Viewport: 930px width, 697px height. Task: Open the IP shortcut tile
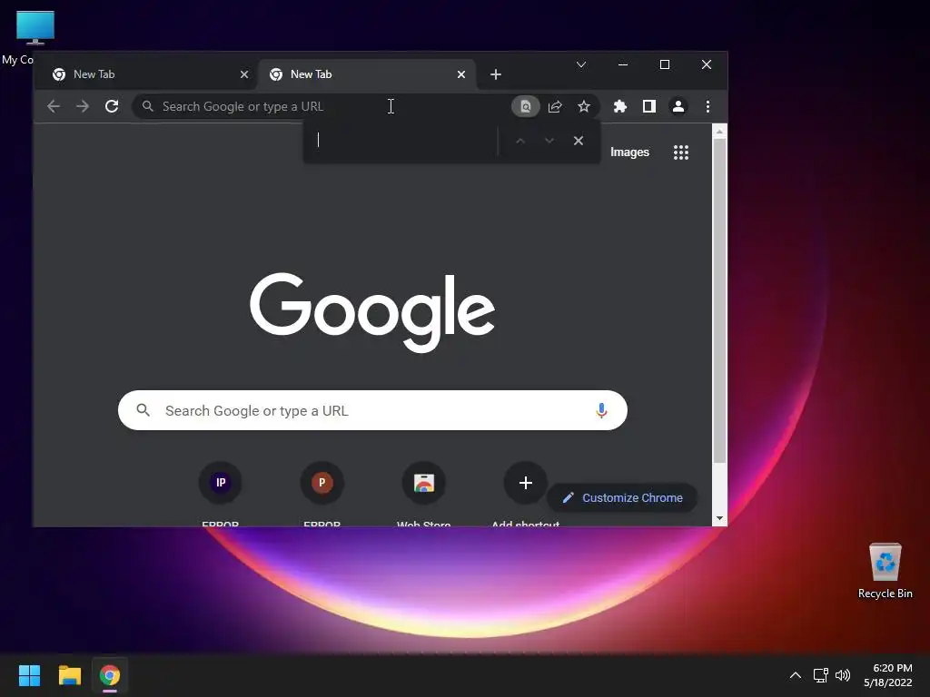220,483
